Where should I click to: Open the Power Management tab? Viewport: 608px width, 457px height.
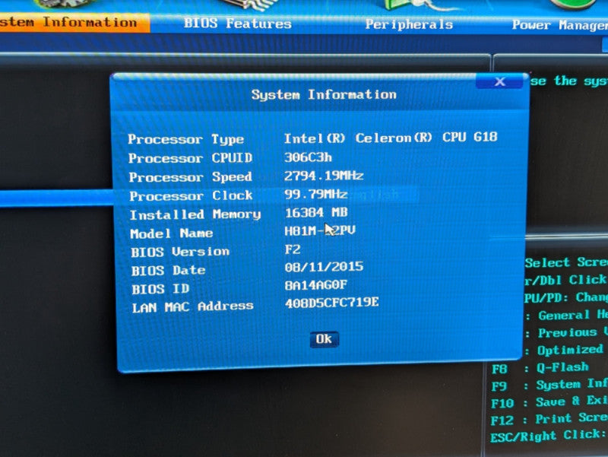[559, 25]
